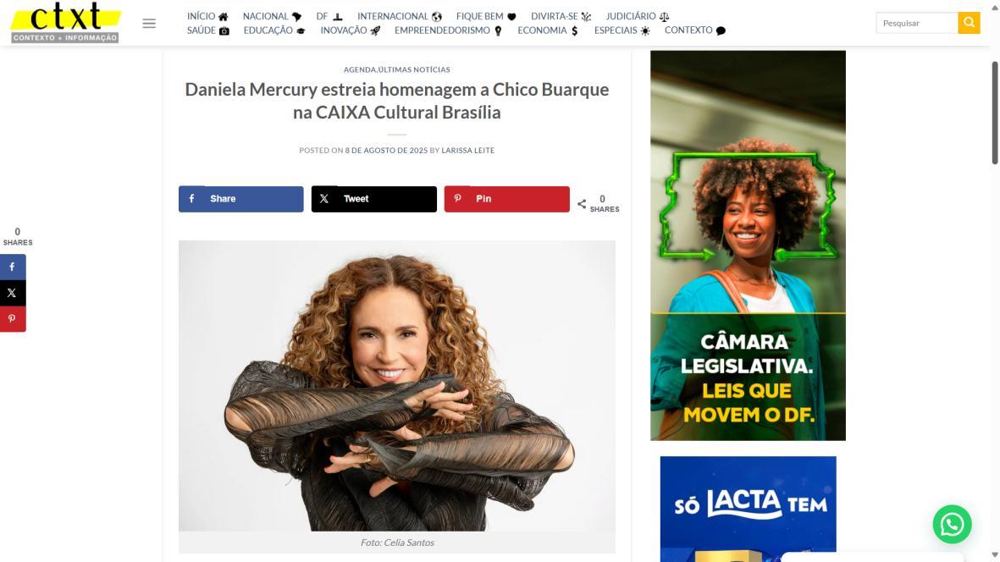
Task: Select the EMPREENDEDORISMO menu item
Action: [x=448, y=30]
